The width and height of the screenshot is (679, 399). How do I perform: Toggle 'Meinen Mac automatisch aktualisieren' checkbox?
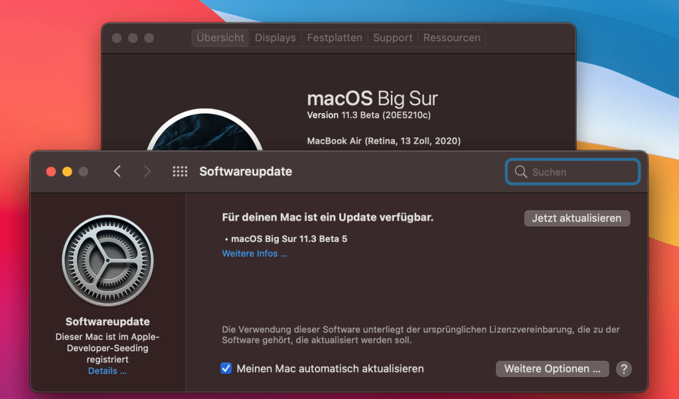[x=226, y=369]
